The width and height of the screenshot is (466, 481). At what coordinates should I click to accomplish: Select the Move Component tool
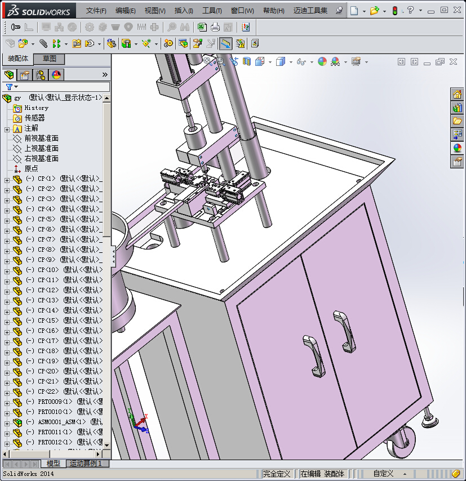pyautogui.click(x=90, y=43)
